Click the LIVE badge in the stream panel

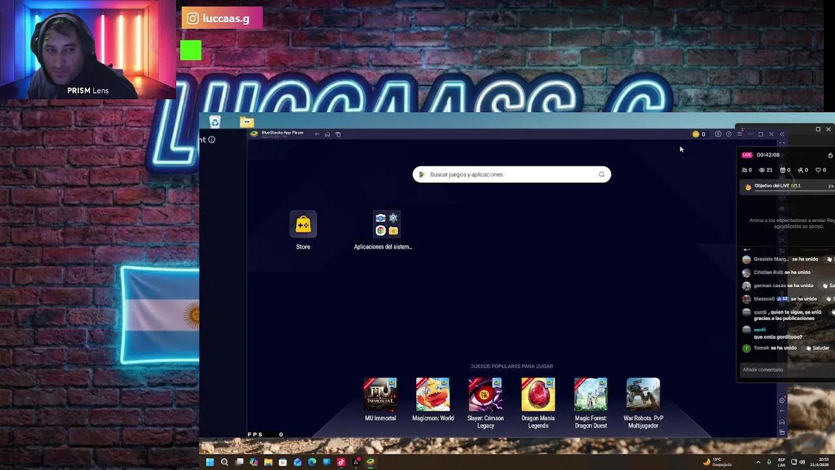(747, 155)
